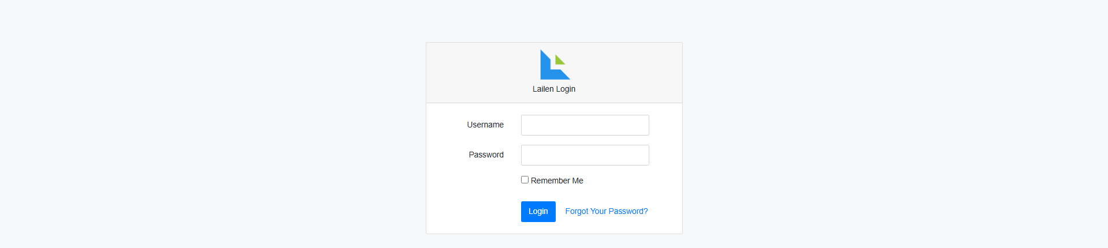The image size is (1108, 248).
Task: Click inside the empty text box beside Password
Action: tap(585, 155)
